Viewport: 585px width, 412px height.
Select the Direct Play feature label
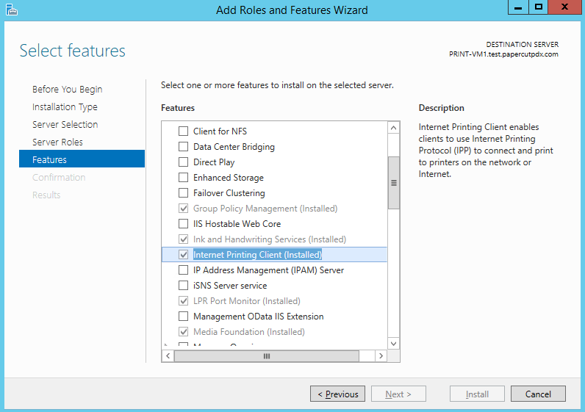[x=214, y=162]
